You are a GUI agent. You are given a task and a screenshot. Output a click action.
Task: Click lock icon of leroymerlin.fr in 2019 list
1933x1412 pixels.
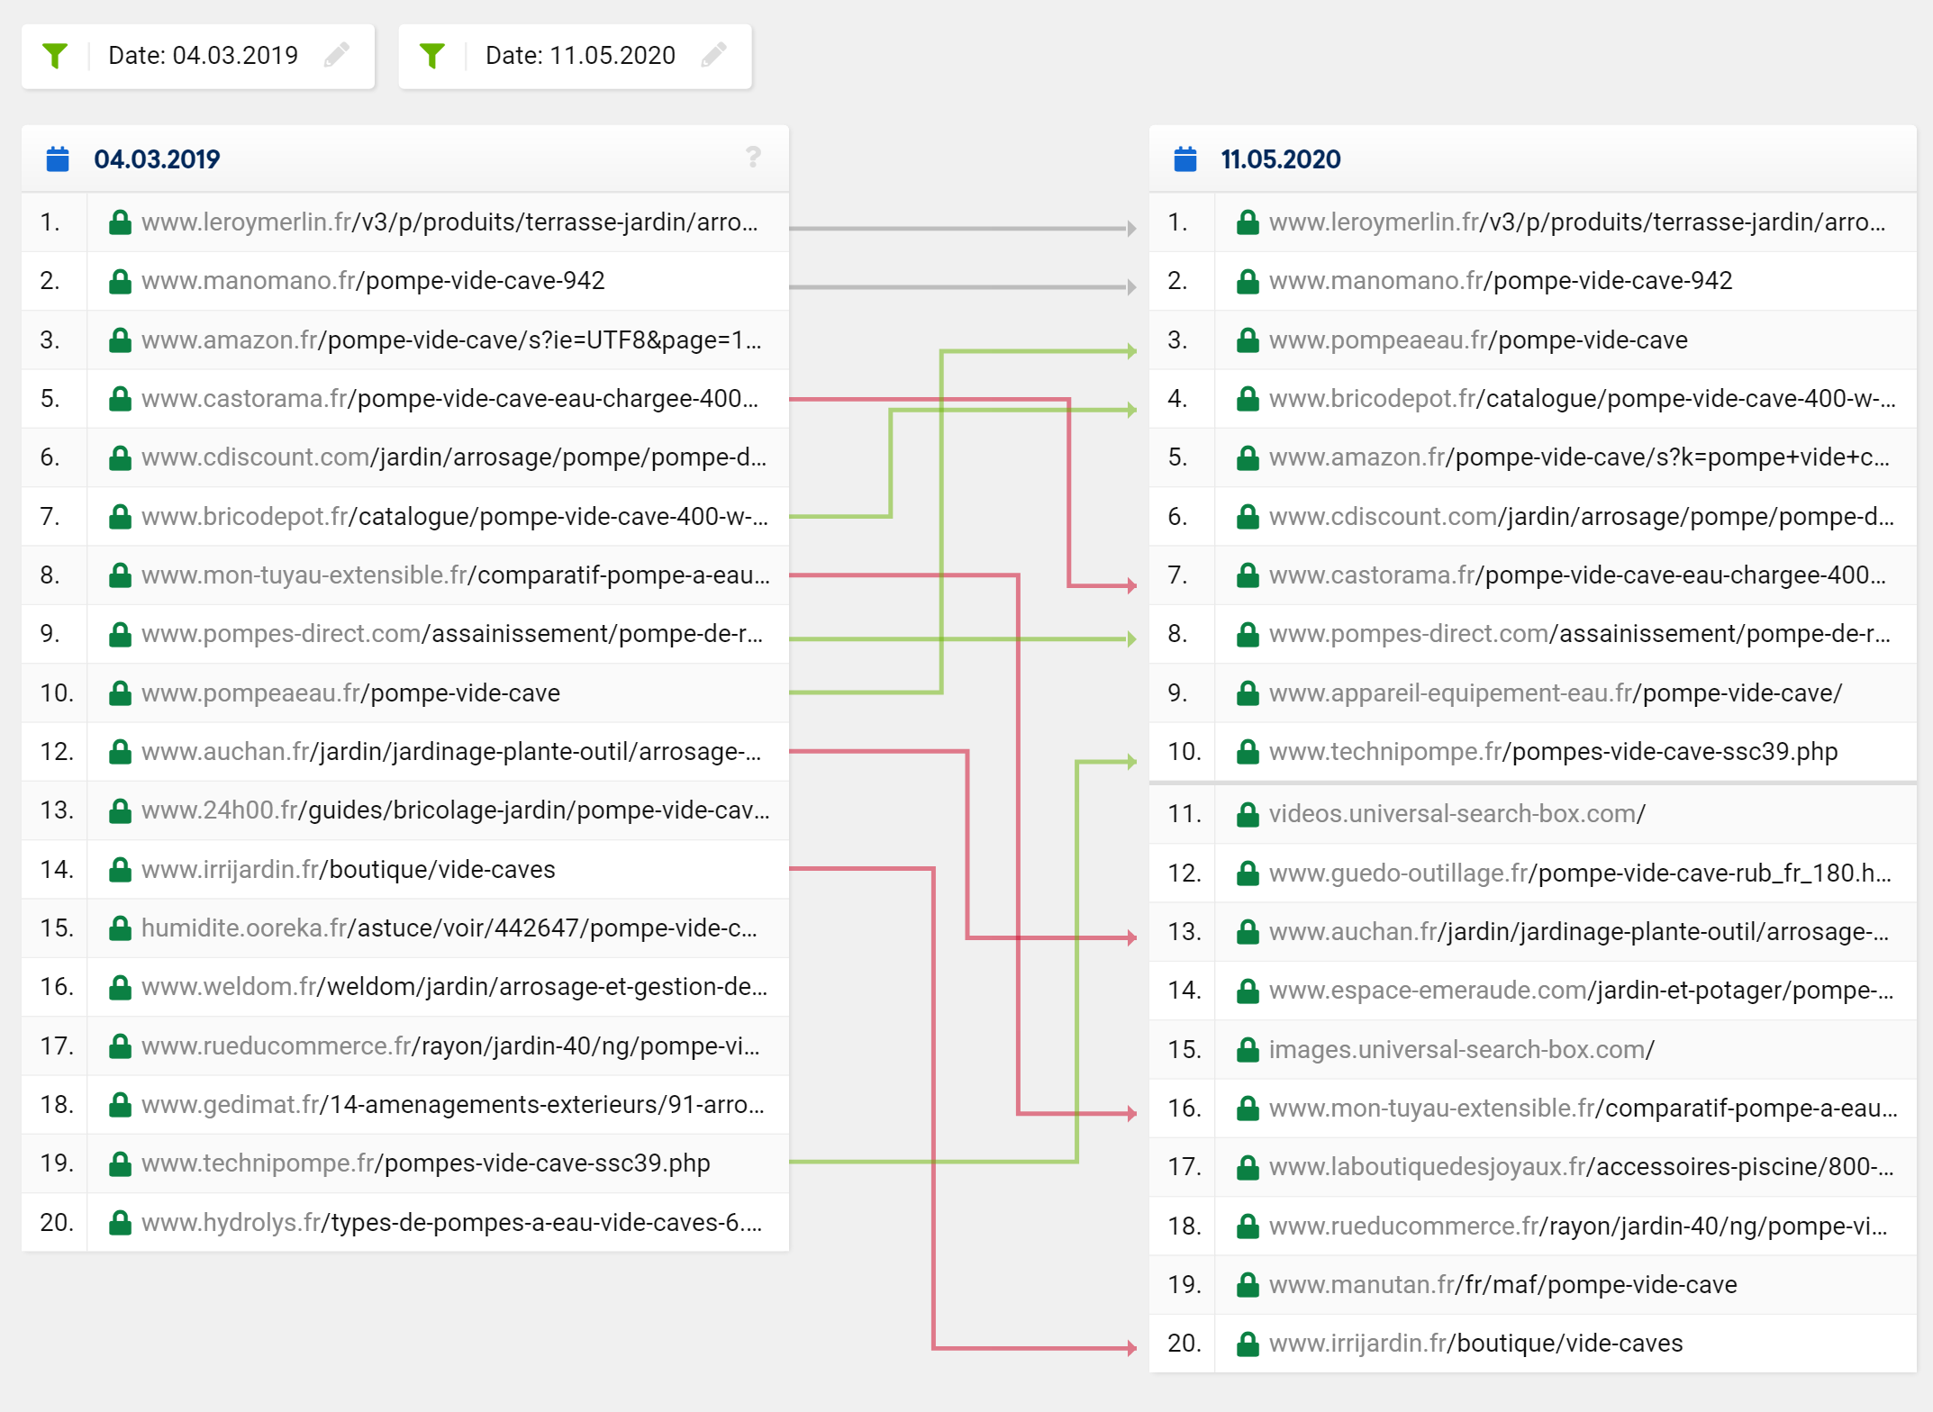pyautogui.click(x=120, y=222)
